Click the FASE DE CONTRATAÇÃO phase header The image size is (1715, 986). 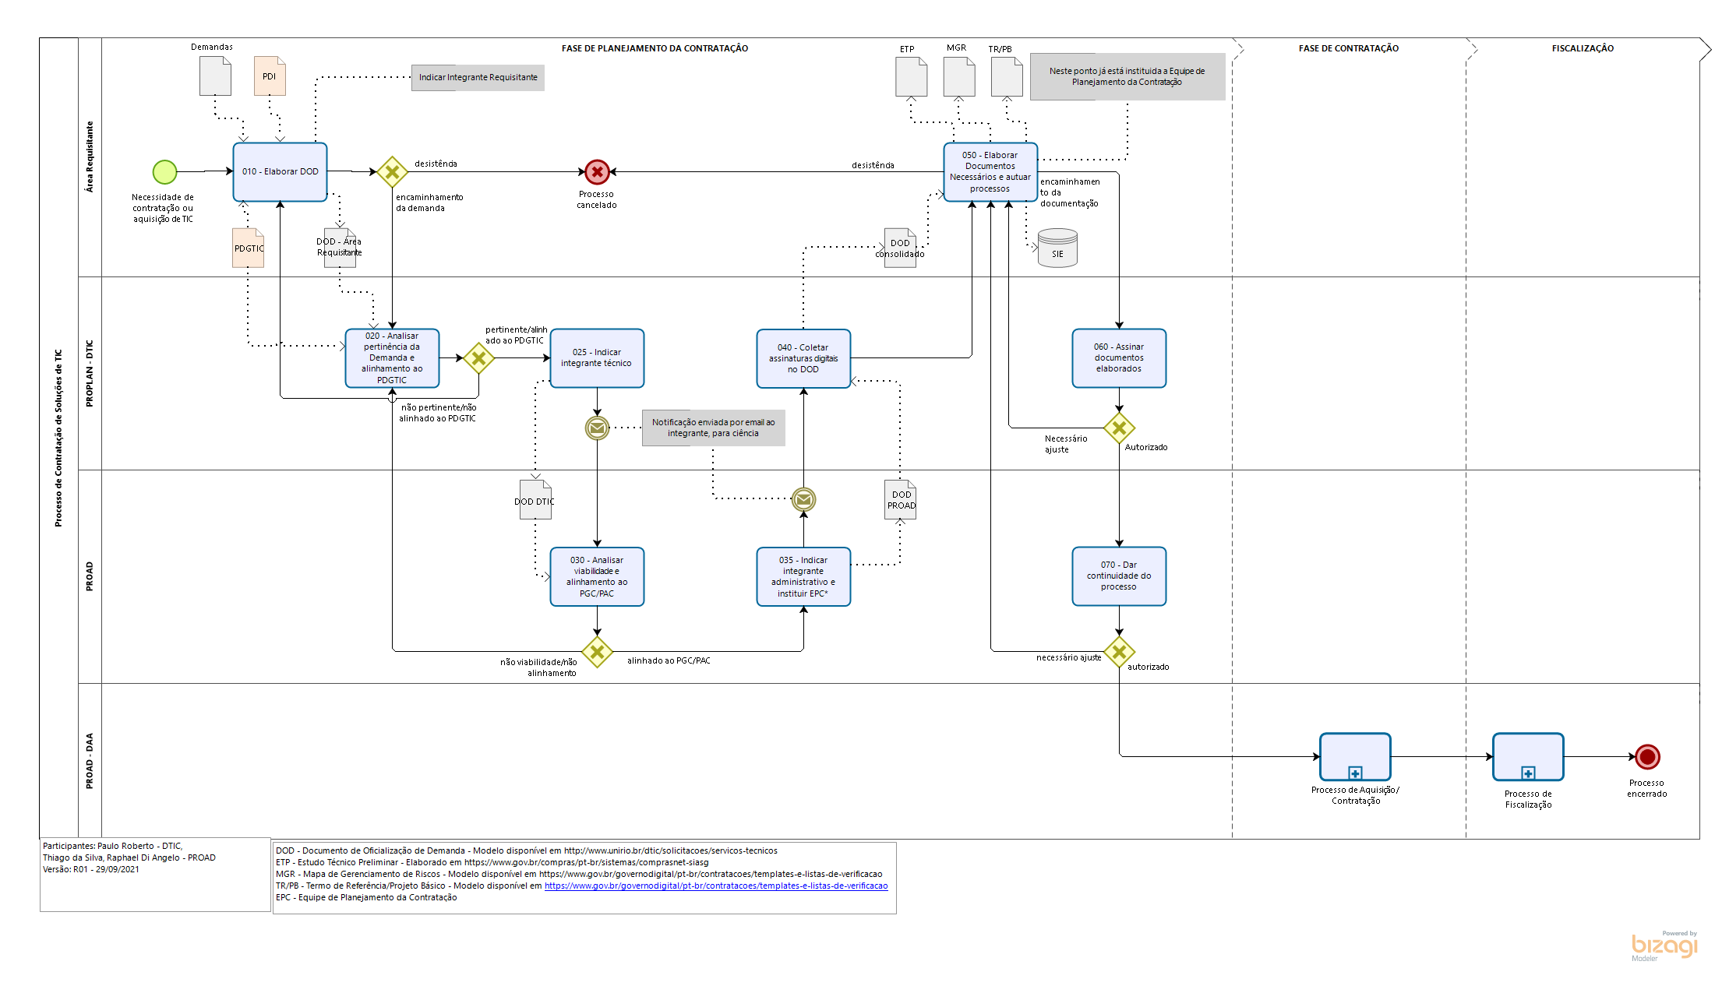1348,48
